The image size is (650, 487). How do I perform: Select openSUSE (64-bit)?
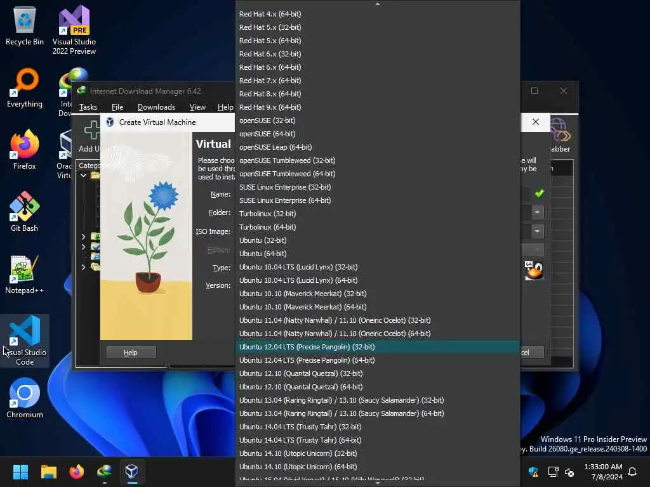pos(377,134)
